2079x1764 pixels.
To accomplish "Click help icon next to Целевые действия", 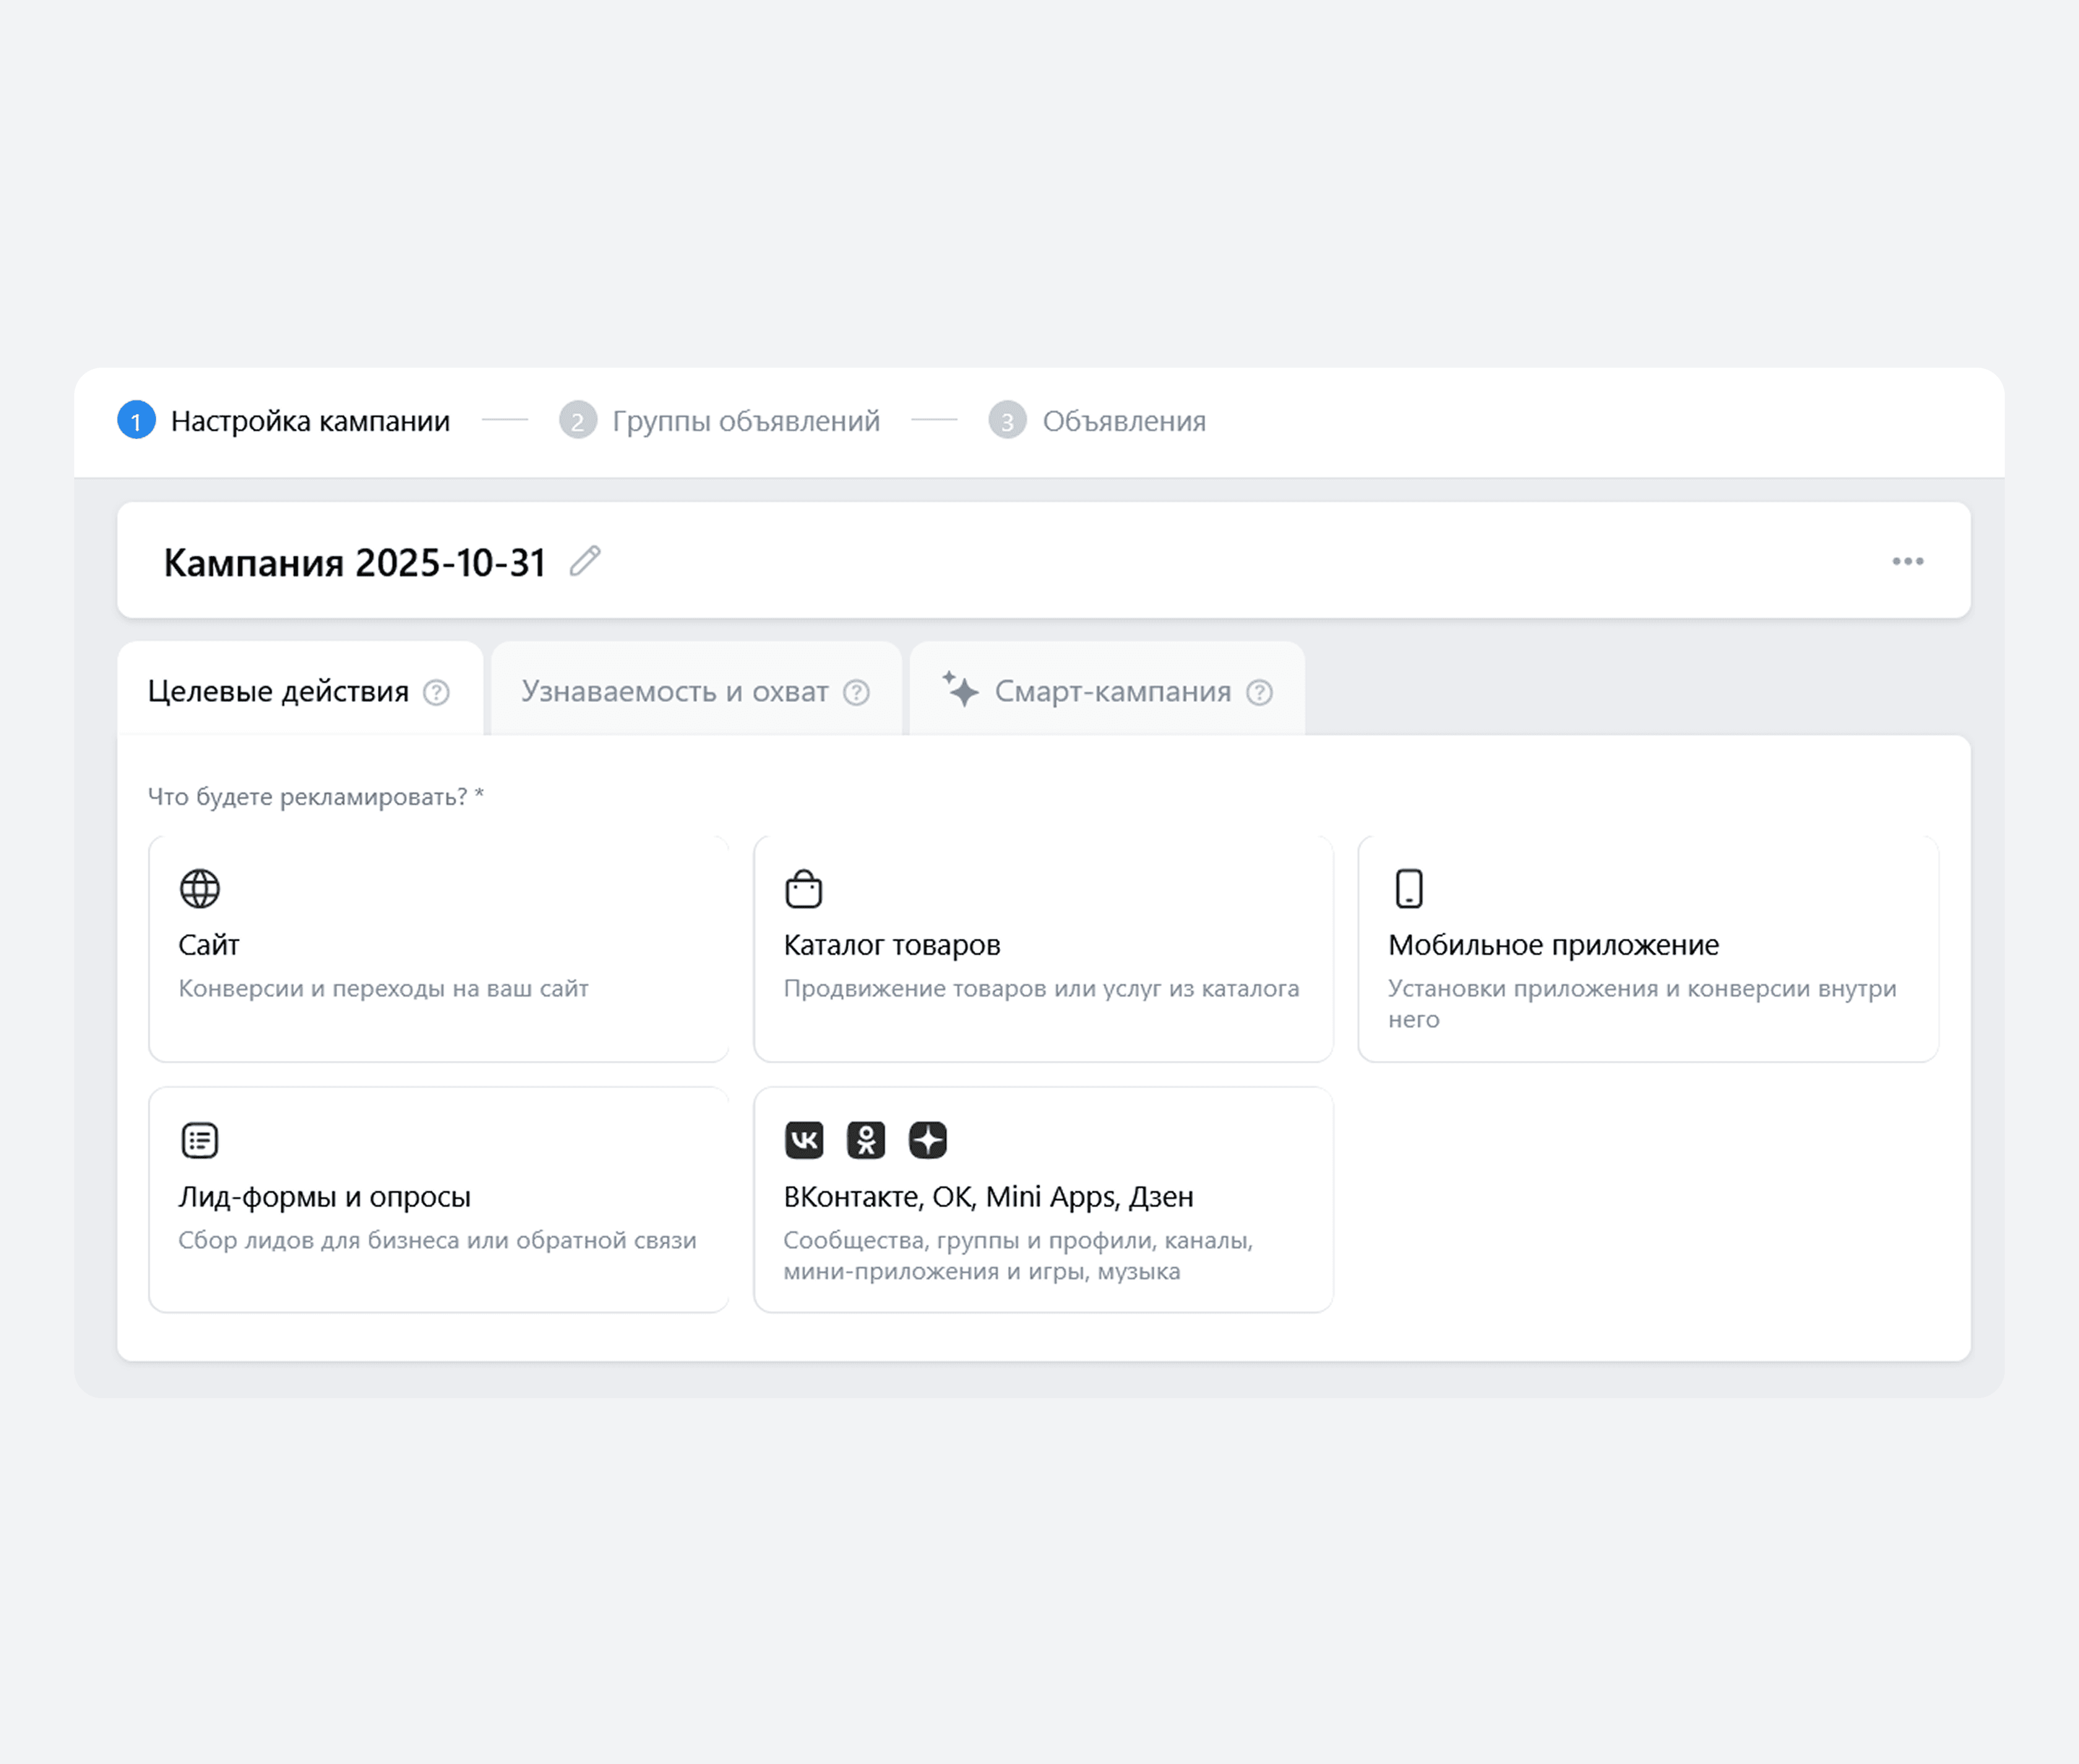I will pyautogui.click(x=436, y=692).
